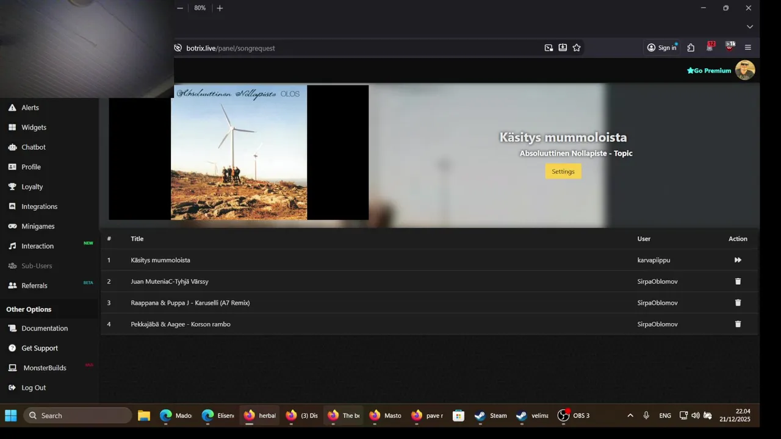Expand the tab list chevron
The width and height of the screenshot is (781, 439).
[750, 27]
